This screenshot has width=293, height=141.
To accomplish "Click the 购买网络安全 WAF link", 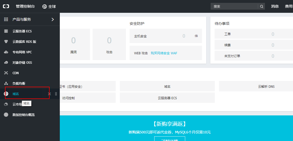I will click(164, 53).
